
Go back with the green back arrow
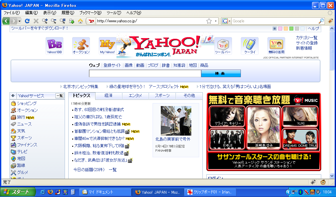click(x=6, y=21)
